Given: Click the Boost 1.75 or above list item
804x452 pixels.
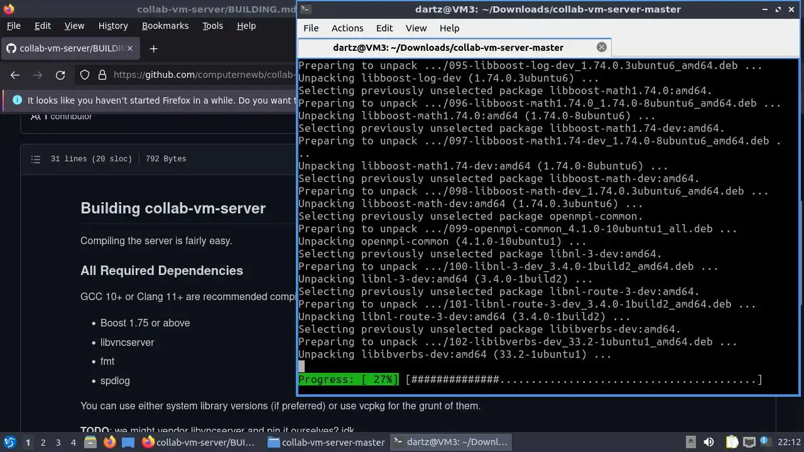Looking at the screenshot, I should coord(145,323).
